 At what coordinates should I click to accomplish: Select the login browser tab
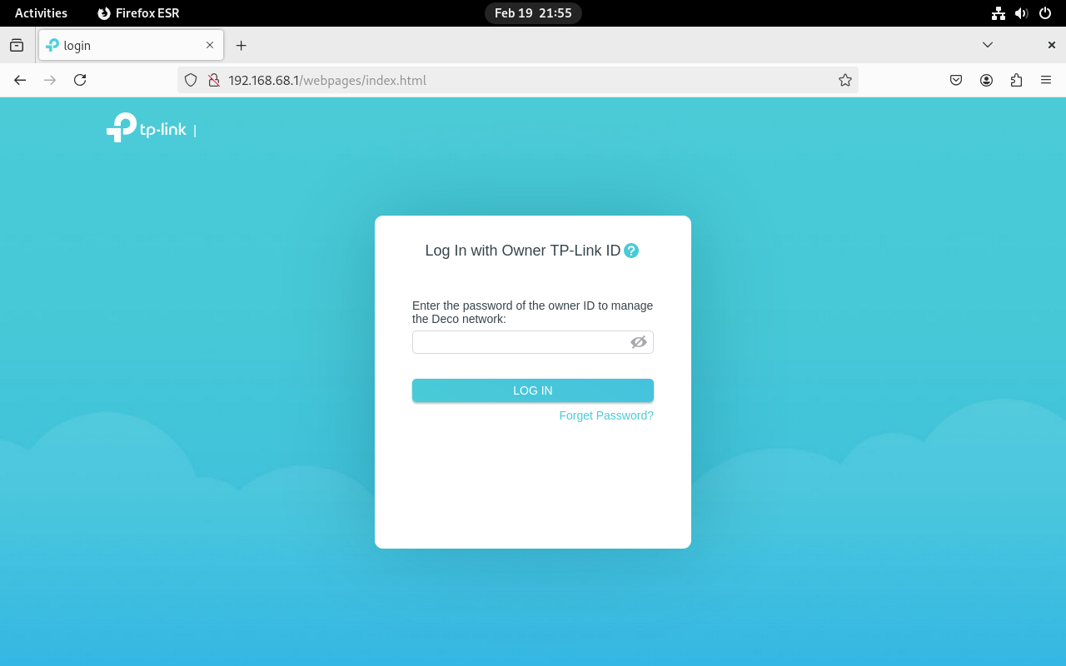132,45
